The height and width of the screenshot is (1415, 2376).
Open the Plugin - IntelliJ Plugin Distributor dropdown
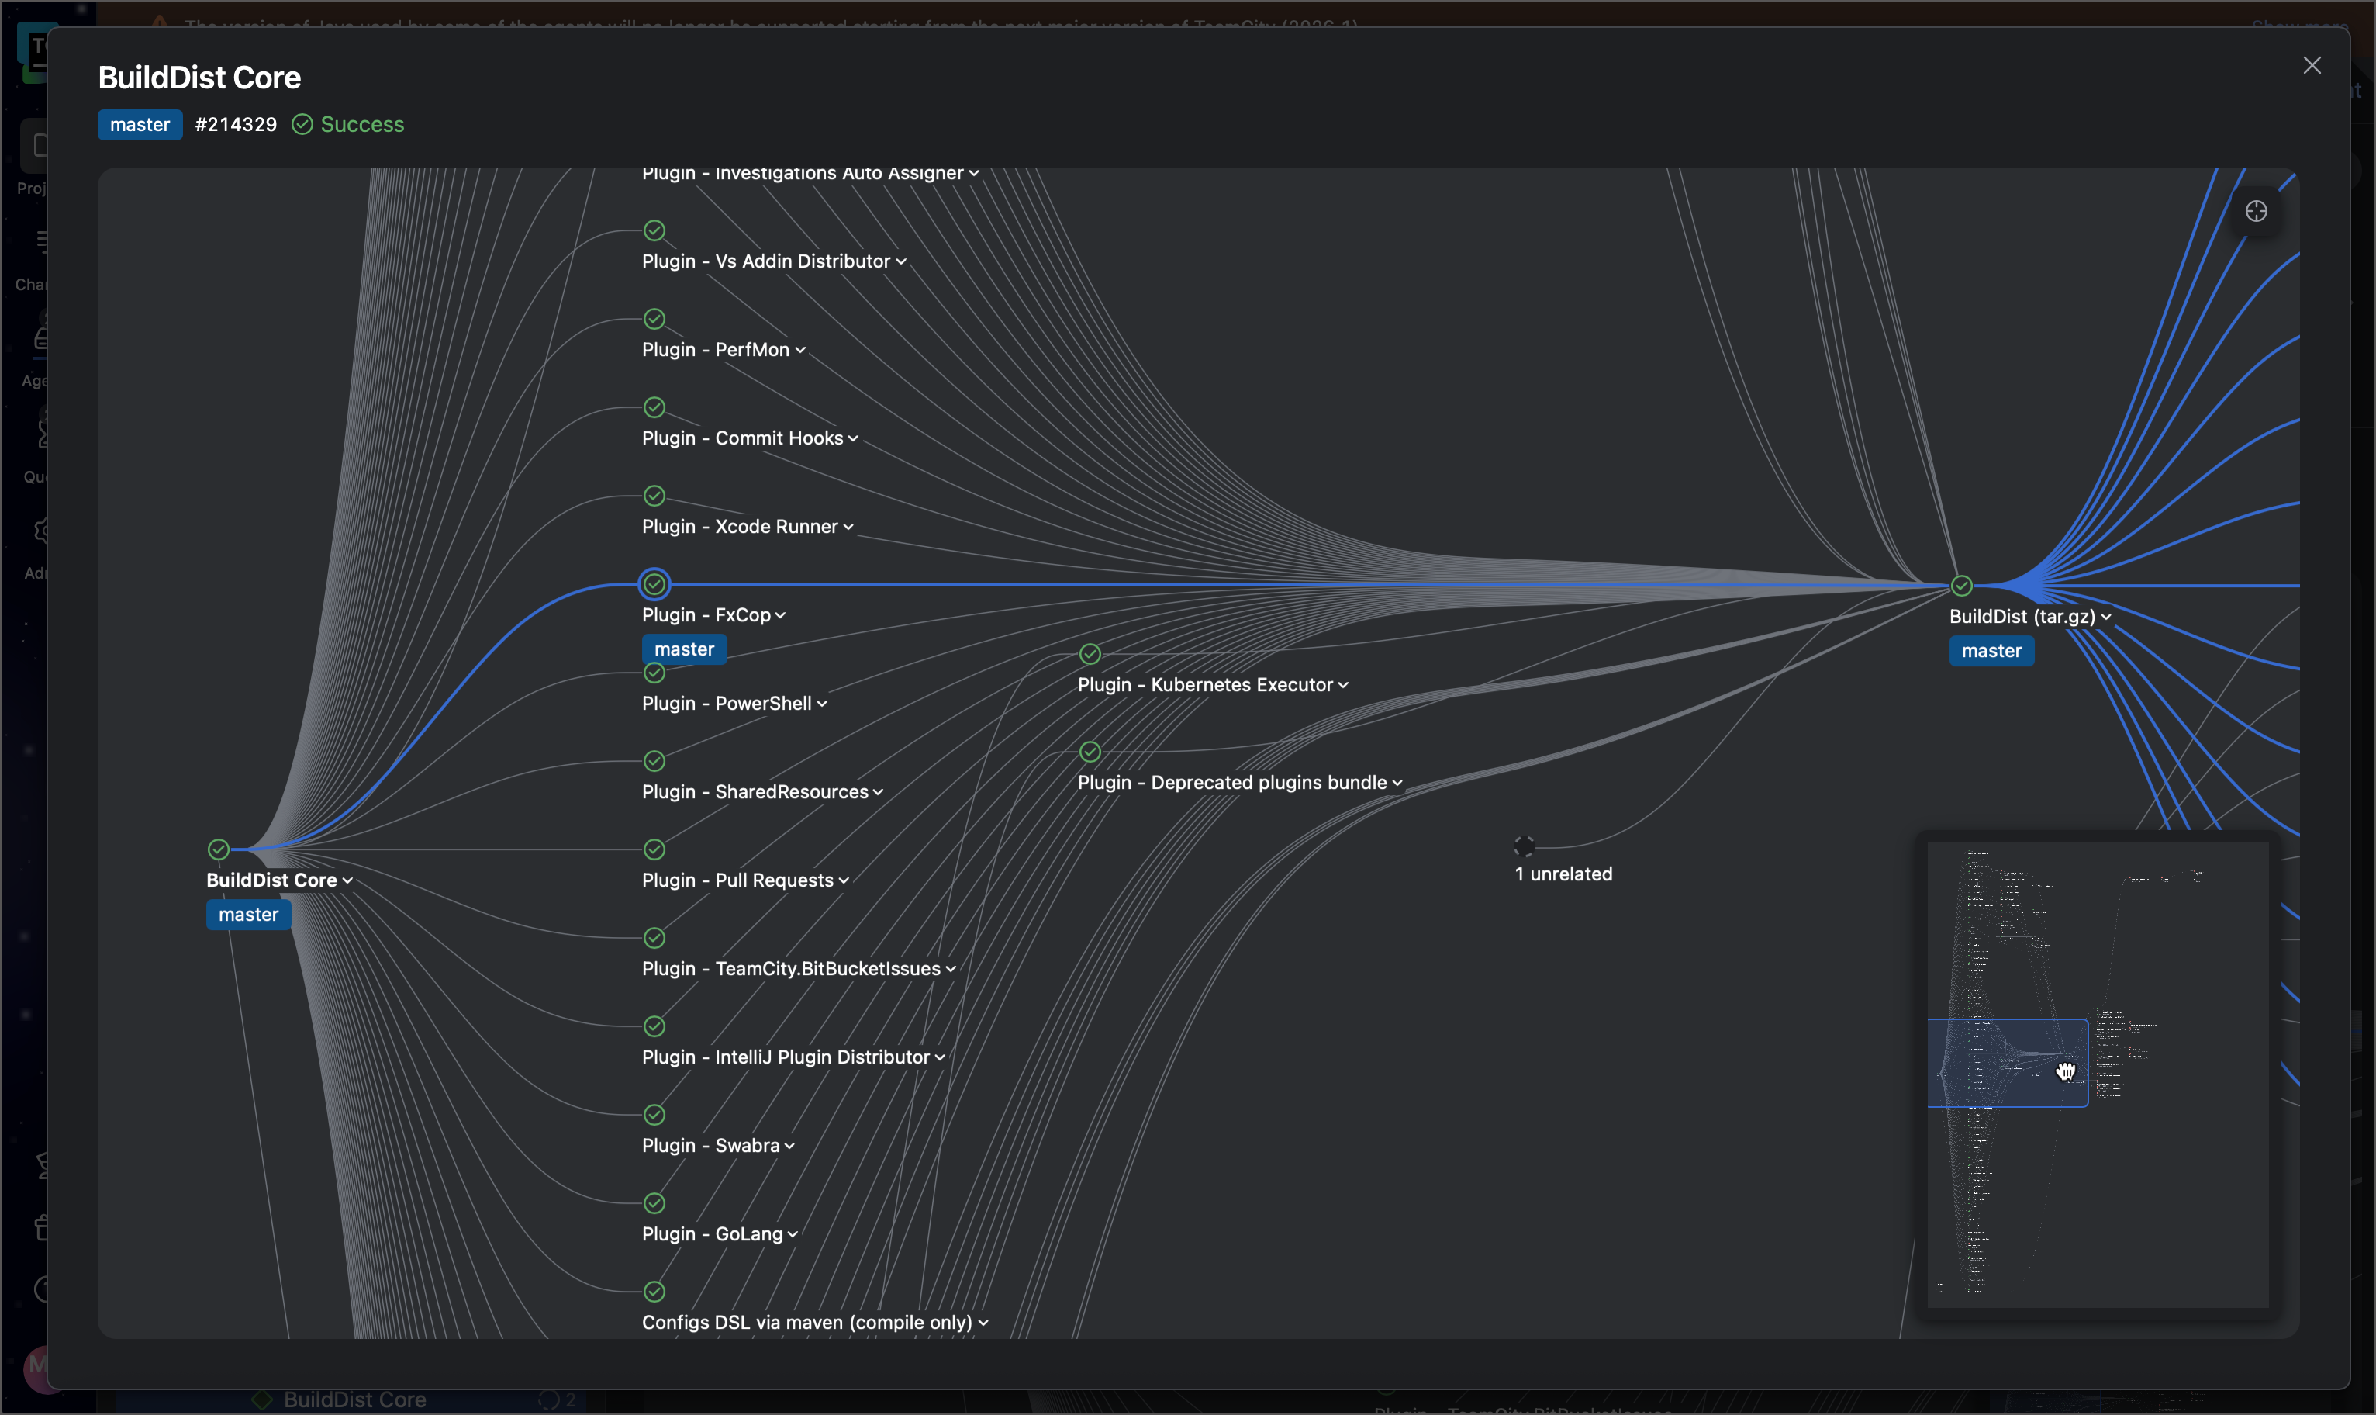pos(939,1057)
